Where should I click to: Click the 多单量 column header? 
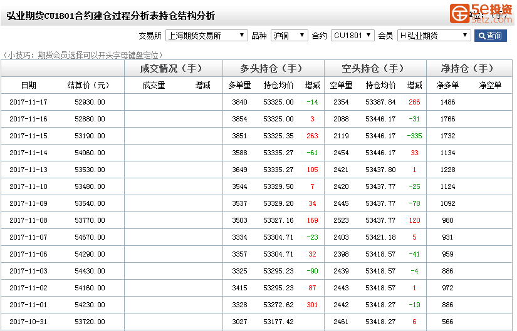pyautogui.click(x=240, y=85)
